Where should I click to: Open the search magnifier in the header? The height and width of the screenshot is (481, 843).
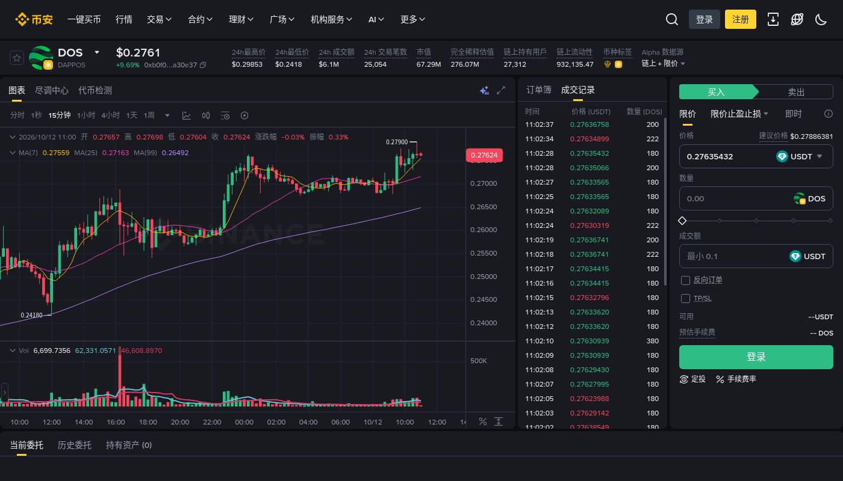tap(672, 19)
